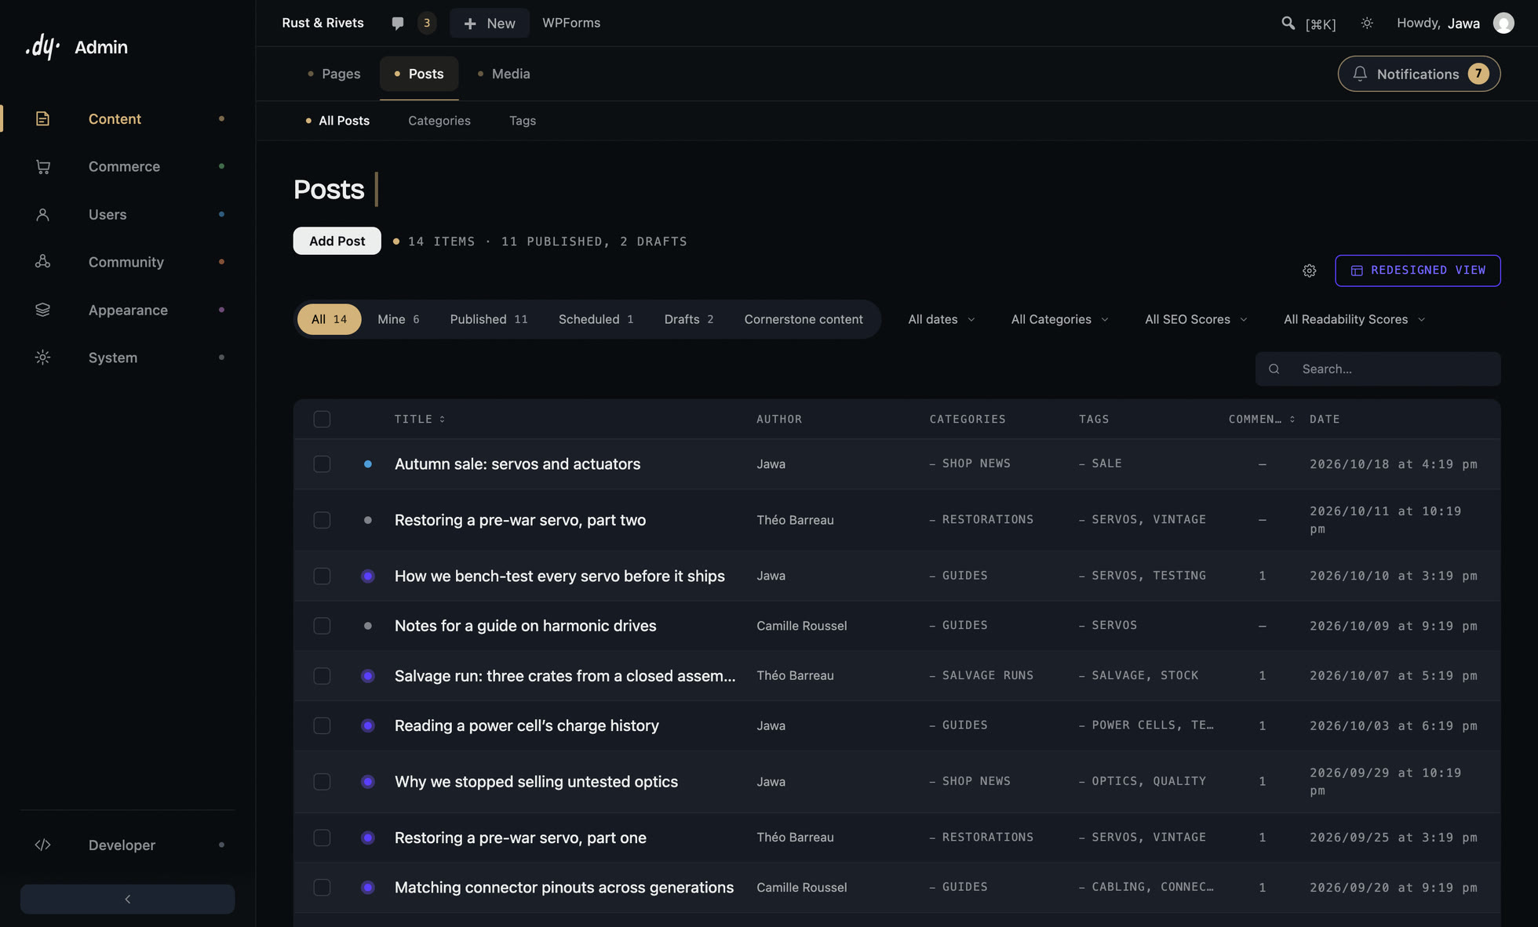1538x927 pixels.
Task: Click the Commerce cart icon in sidebar
Action: (x=42, y=166)
